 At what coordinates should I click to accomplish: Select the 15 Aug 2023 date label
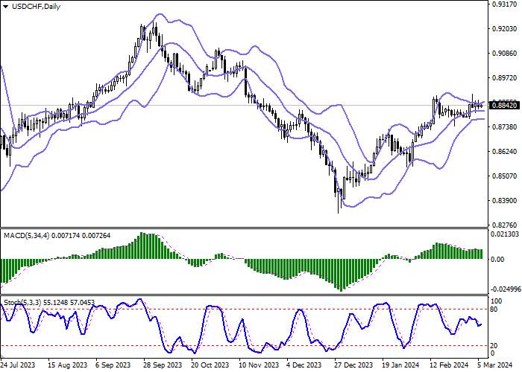(x=67, y=365)
